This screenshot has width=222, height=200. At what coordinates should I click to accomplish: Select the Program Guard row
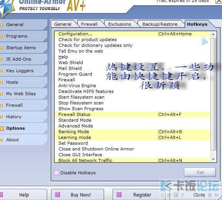pyautogui.click(x=133, y=74)
